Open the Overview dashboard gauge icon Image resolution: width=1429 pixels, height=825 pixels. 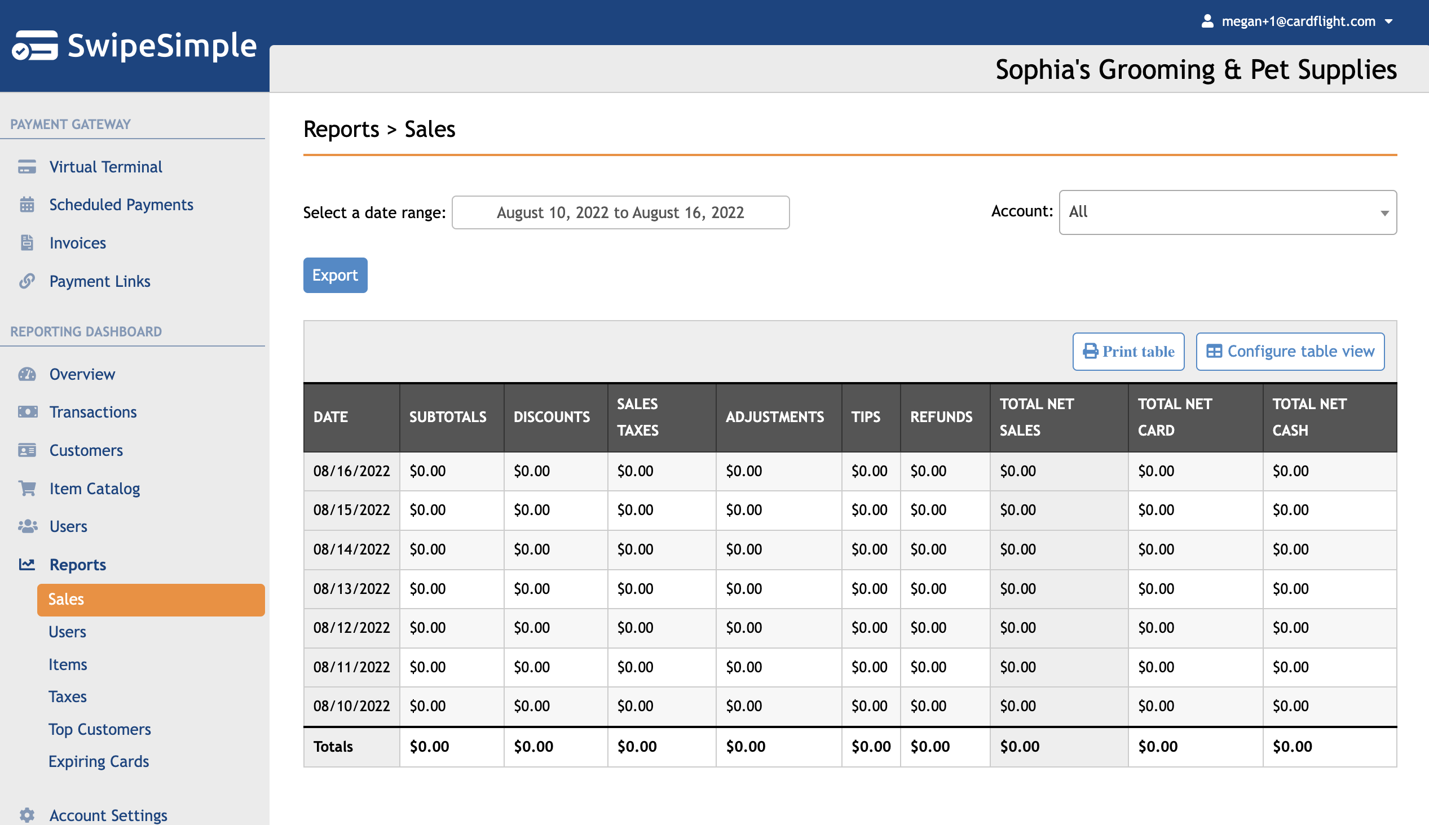click(27, 374)
